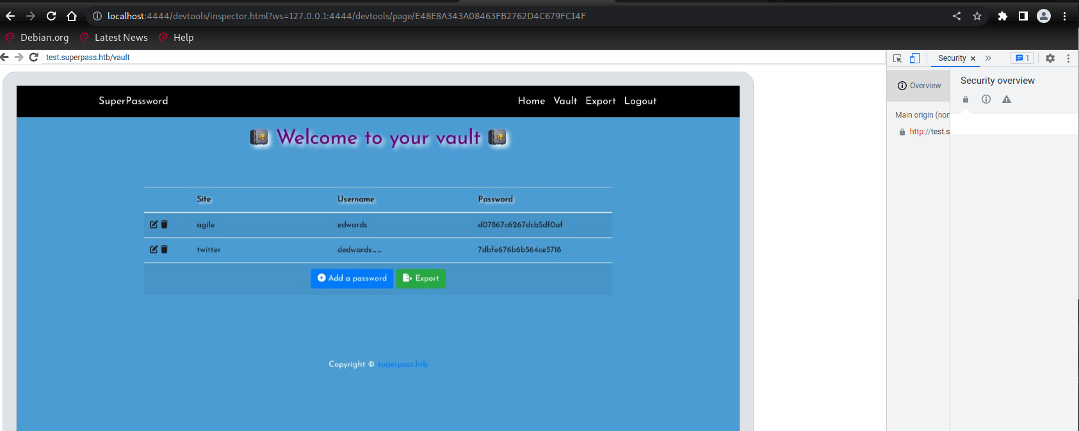Click the Site column header
Image resolution: width=1079 pixels, height=431 pixels.
pos(204,199)
